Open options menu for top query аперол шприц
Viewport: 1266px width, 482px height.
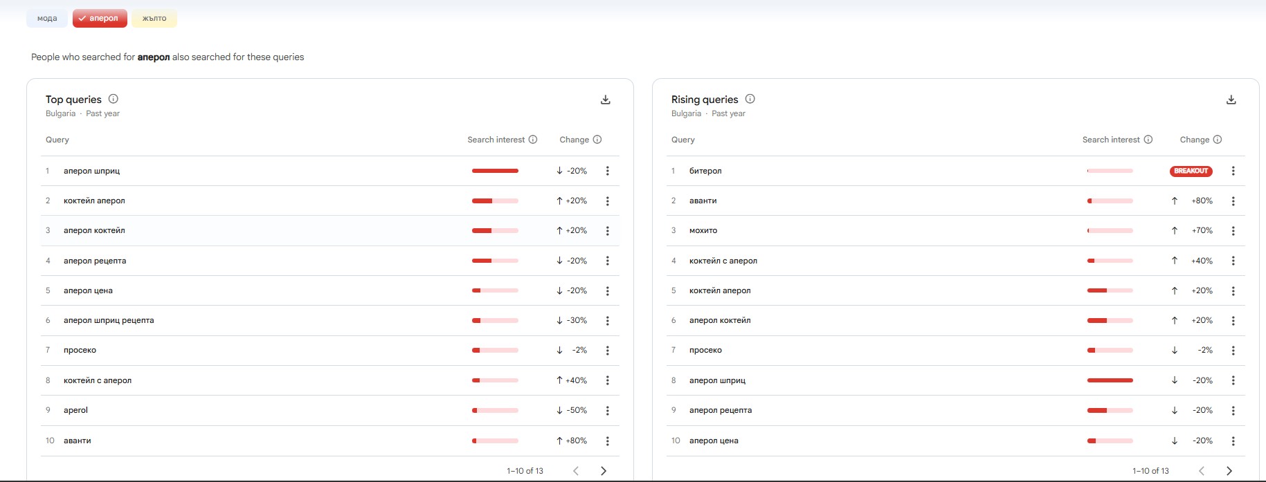[608, 171]
